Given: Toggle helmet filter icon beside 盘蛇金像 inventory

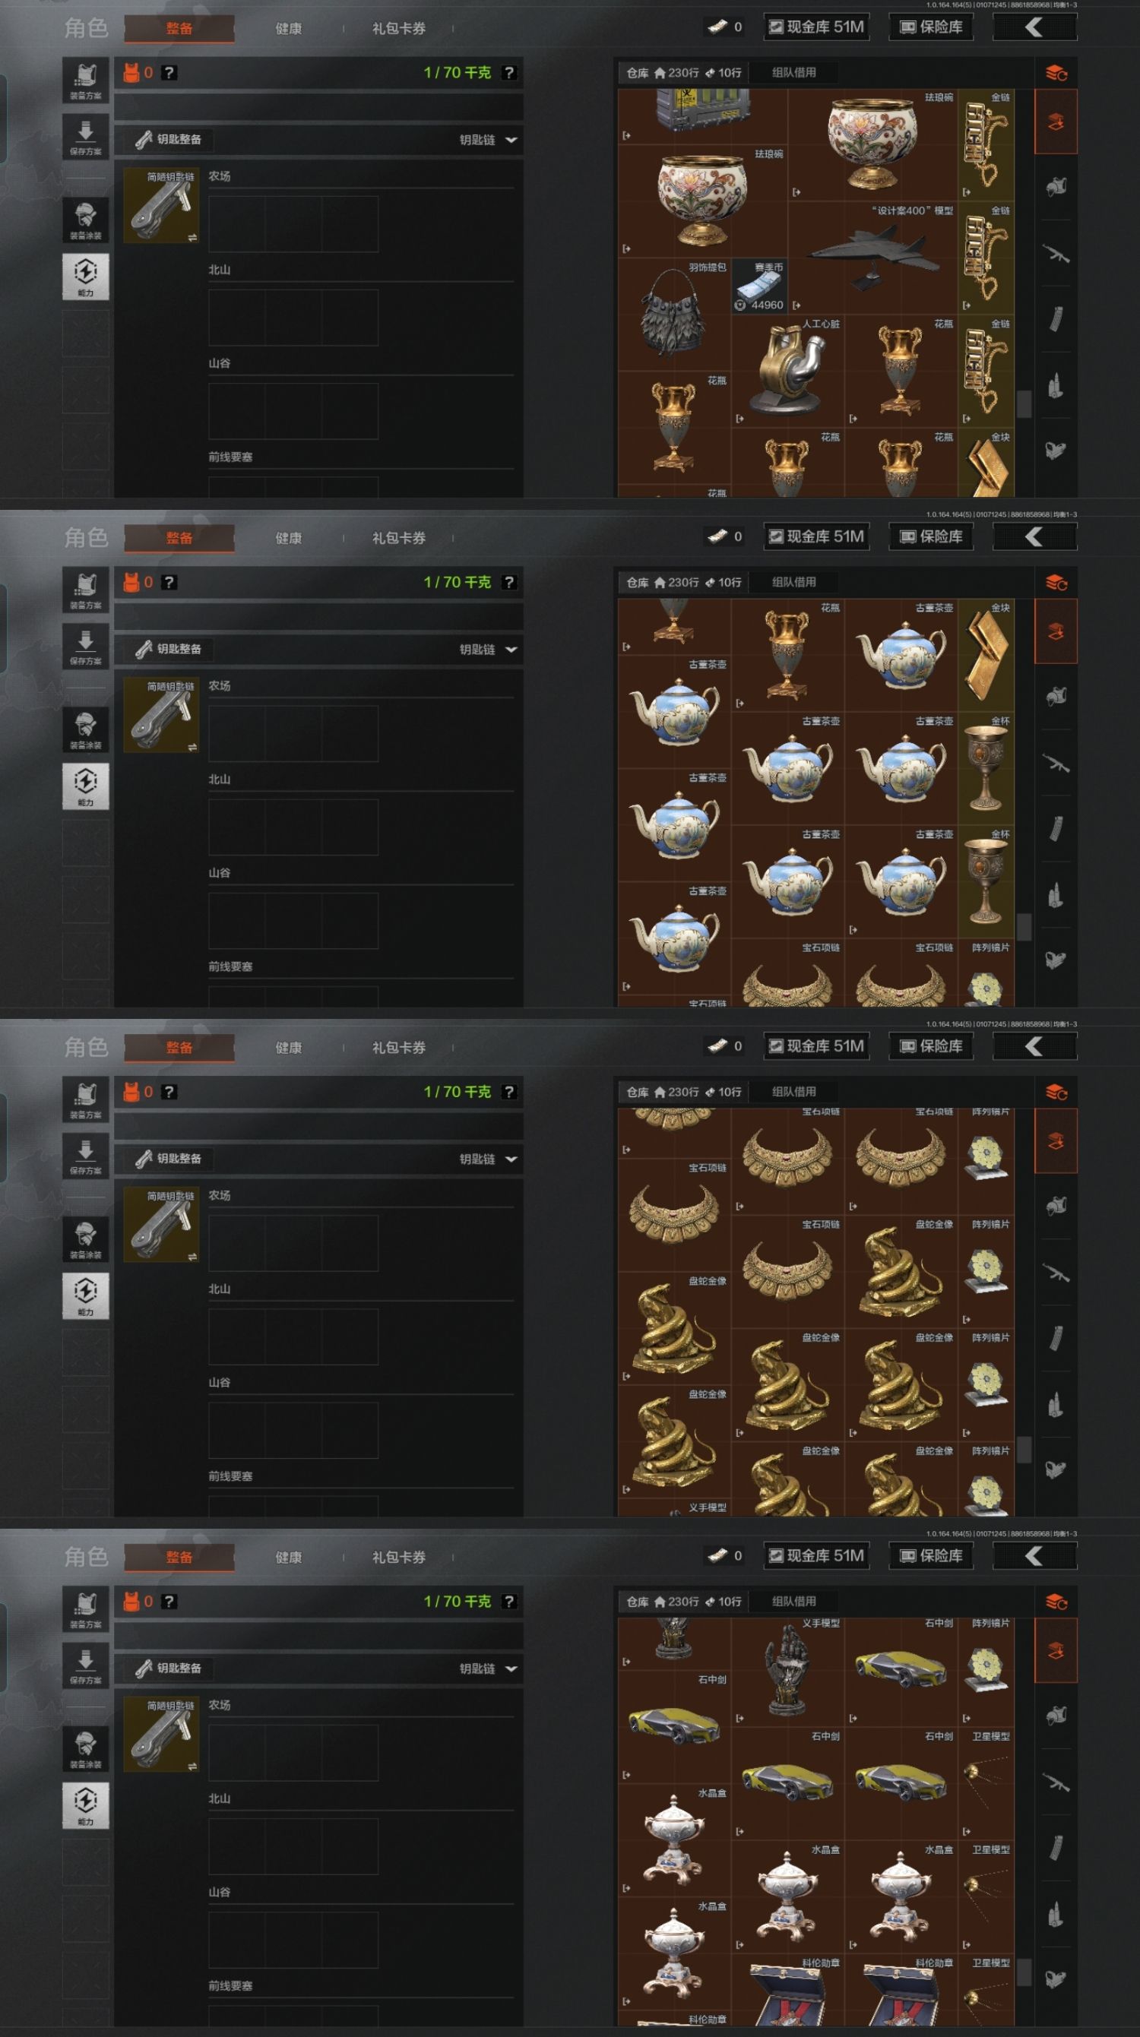Looking at the screenshot, I should pos(1056,1204).
